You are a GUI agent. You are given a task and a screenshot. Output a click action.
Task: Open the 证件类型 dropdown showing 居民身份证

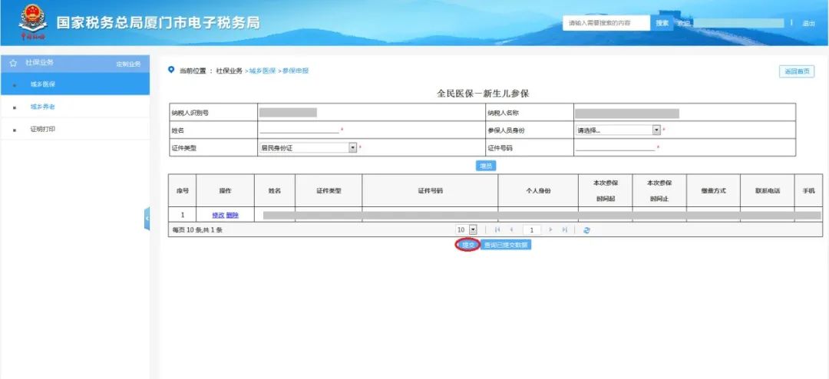pos(309,148)
